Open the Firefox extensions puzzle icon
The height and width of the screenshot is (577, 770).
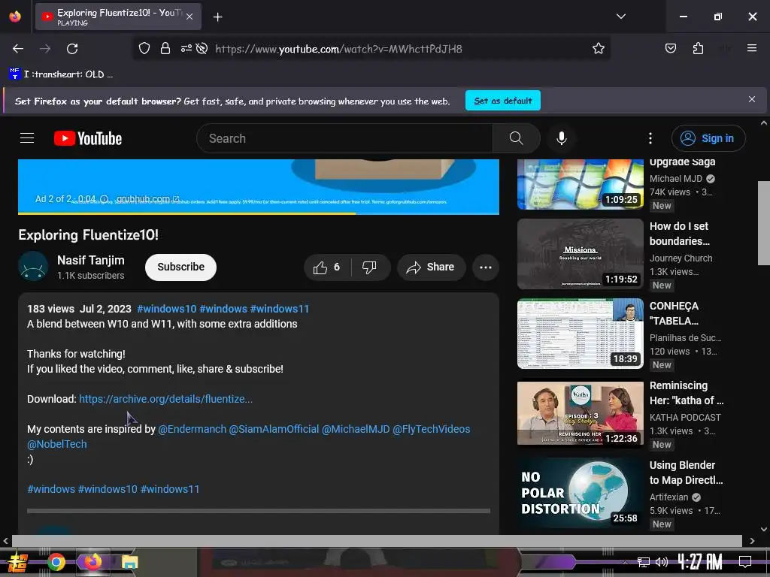coord(698,48)
